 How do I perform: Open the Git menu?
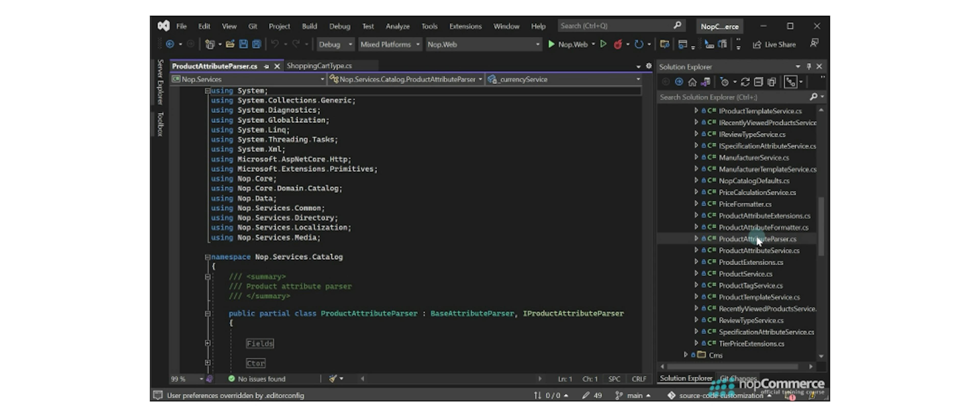253,26
